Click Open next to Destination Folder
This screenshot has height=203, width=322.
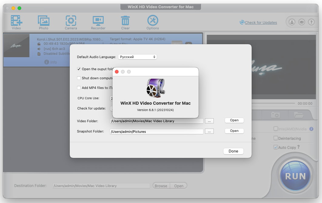(179, 186)
